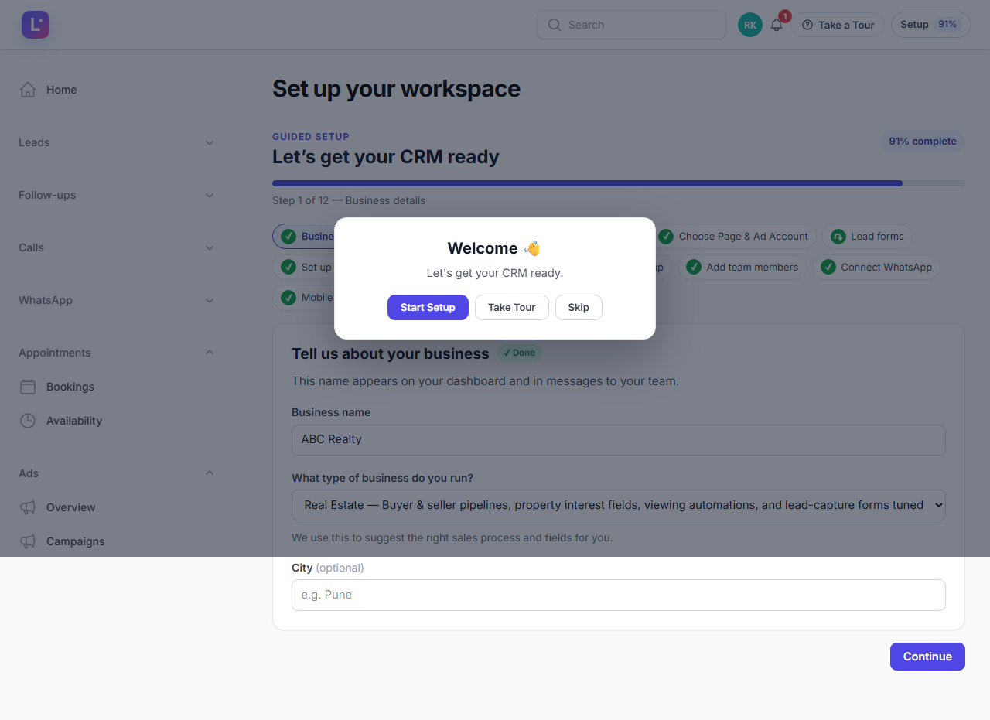The image size is (990, 720).
Task: Click Take Tour in Welcome dialog
Action: [511, 307]
